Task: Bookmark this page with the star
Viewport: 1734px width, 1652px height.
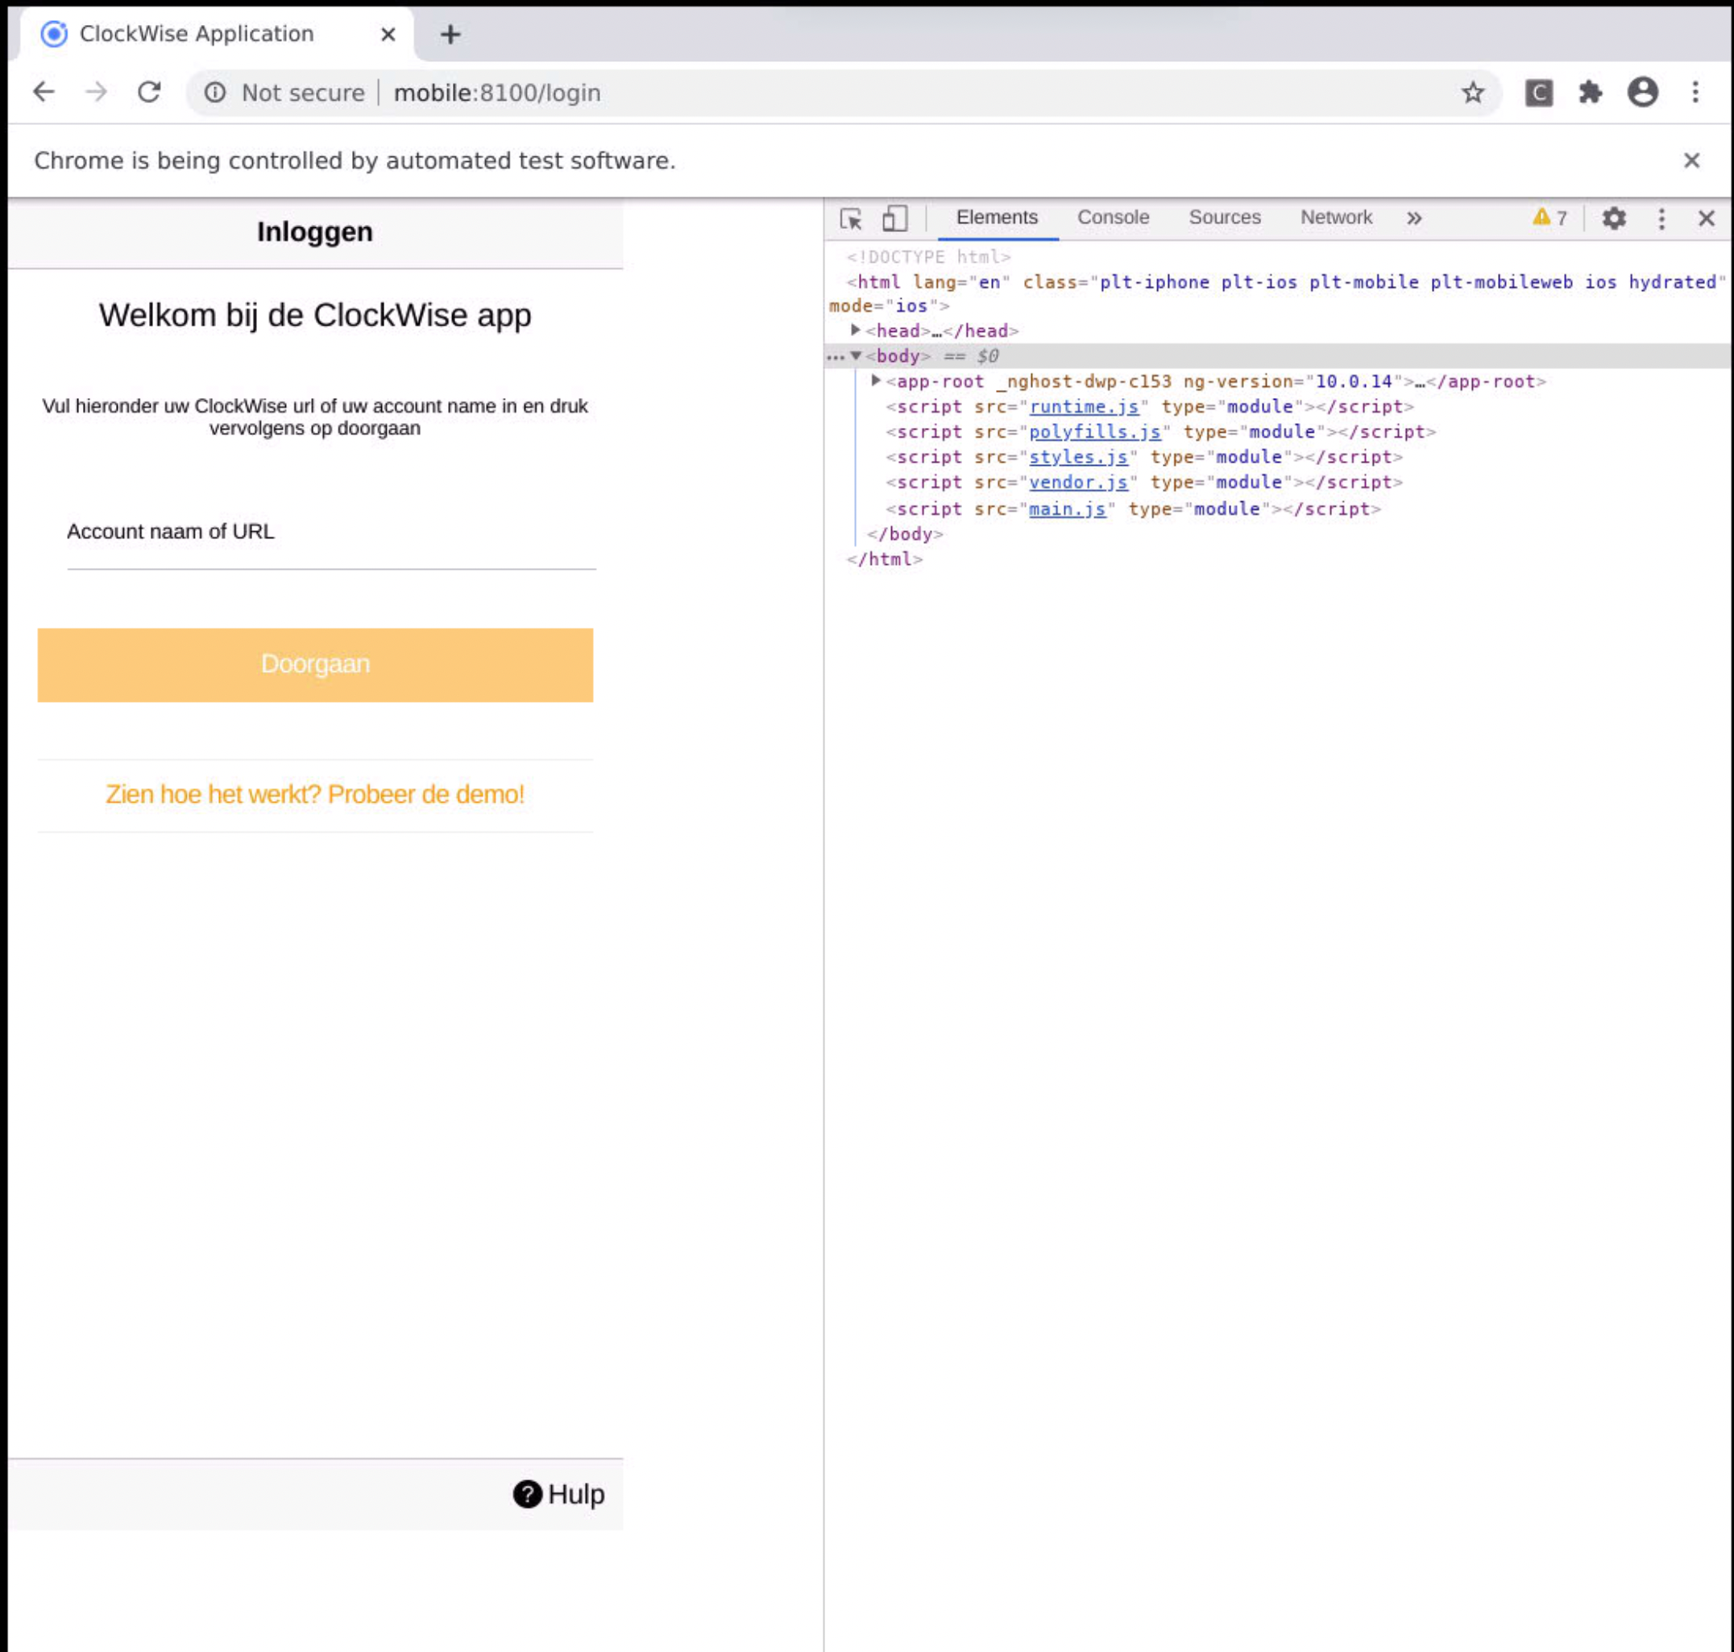Action: pos(1472,93)
